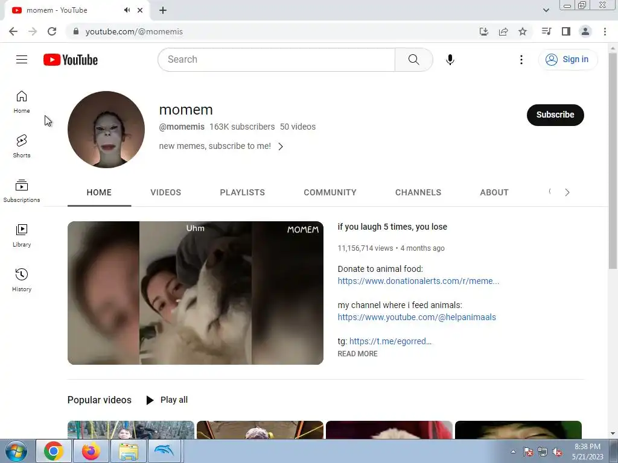Click browser forward arrow
The height and width of the screenshot is (463, 618).
(x=33, y=31)
